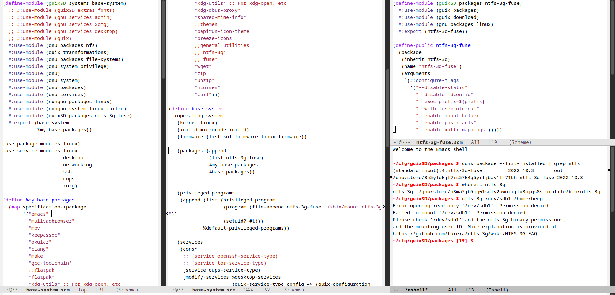This screenshot has height=295, width=615.
Task: Click the 'whereis ntfs-3g' command line
Action: pyautogui.click(x=483, y=185)
